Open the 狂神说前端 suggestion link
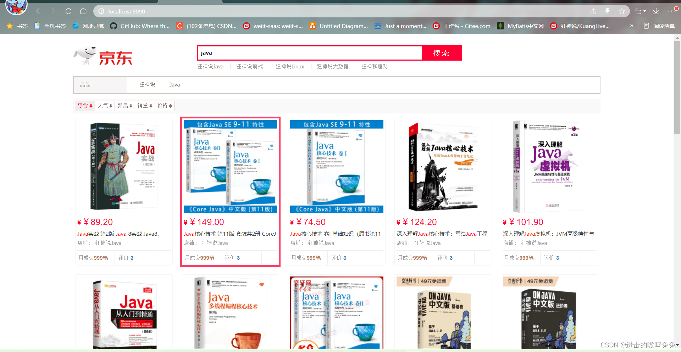Screen dimensions: 681x352 (x=250, y=66)
